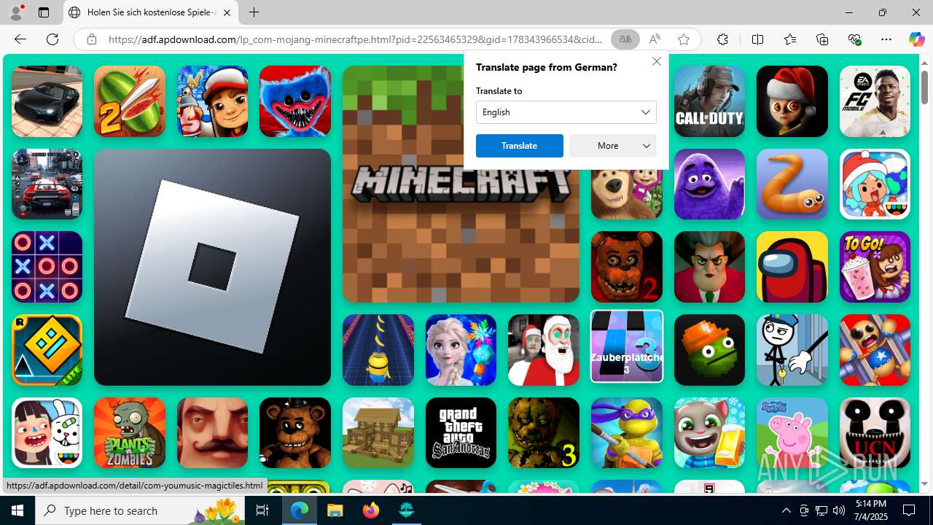Open the Collections toolbar button

pyautogui.click(x=822, y=39)
